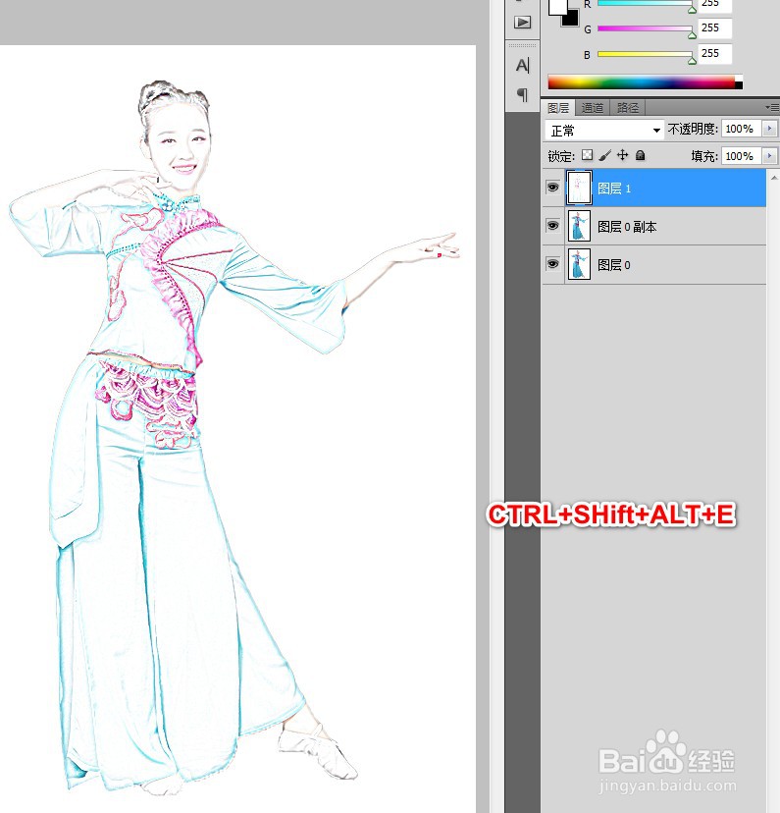Toggle lock all padlock icon
Viewport: 780px width, 813px height.
click(x=640, y=155)
